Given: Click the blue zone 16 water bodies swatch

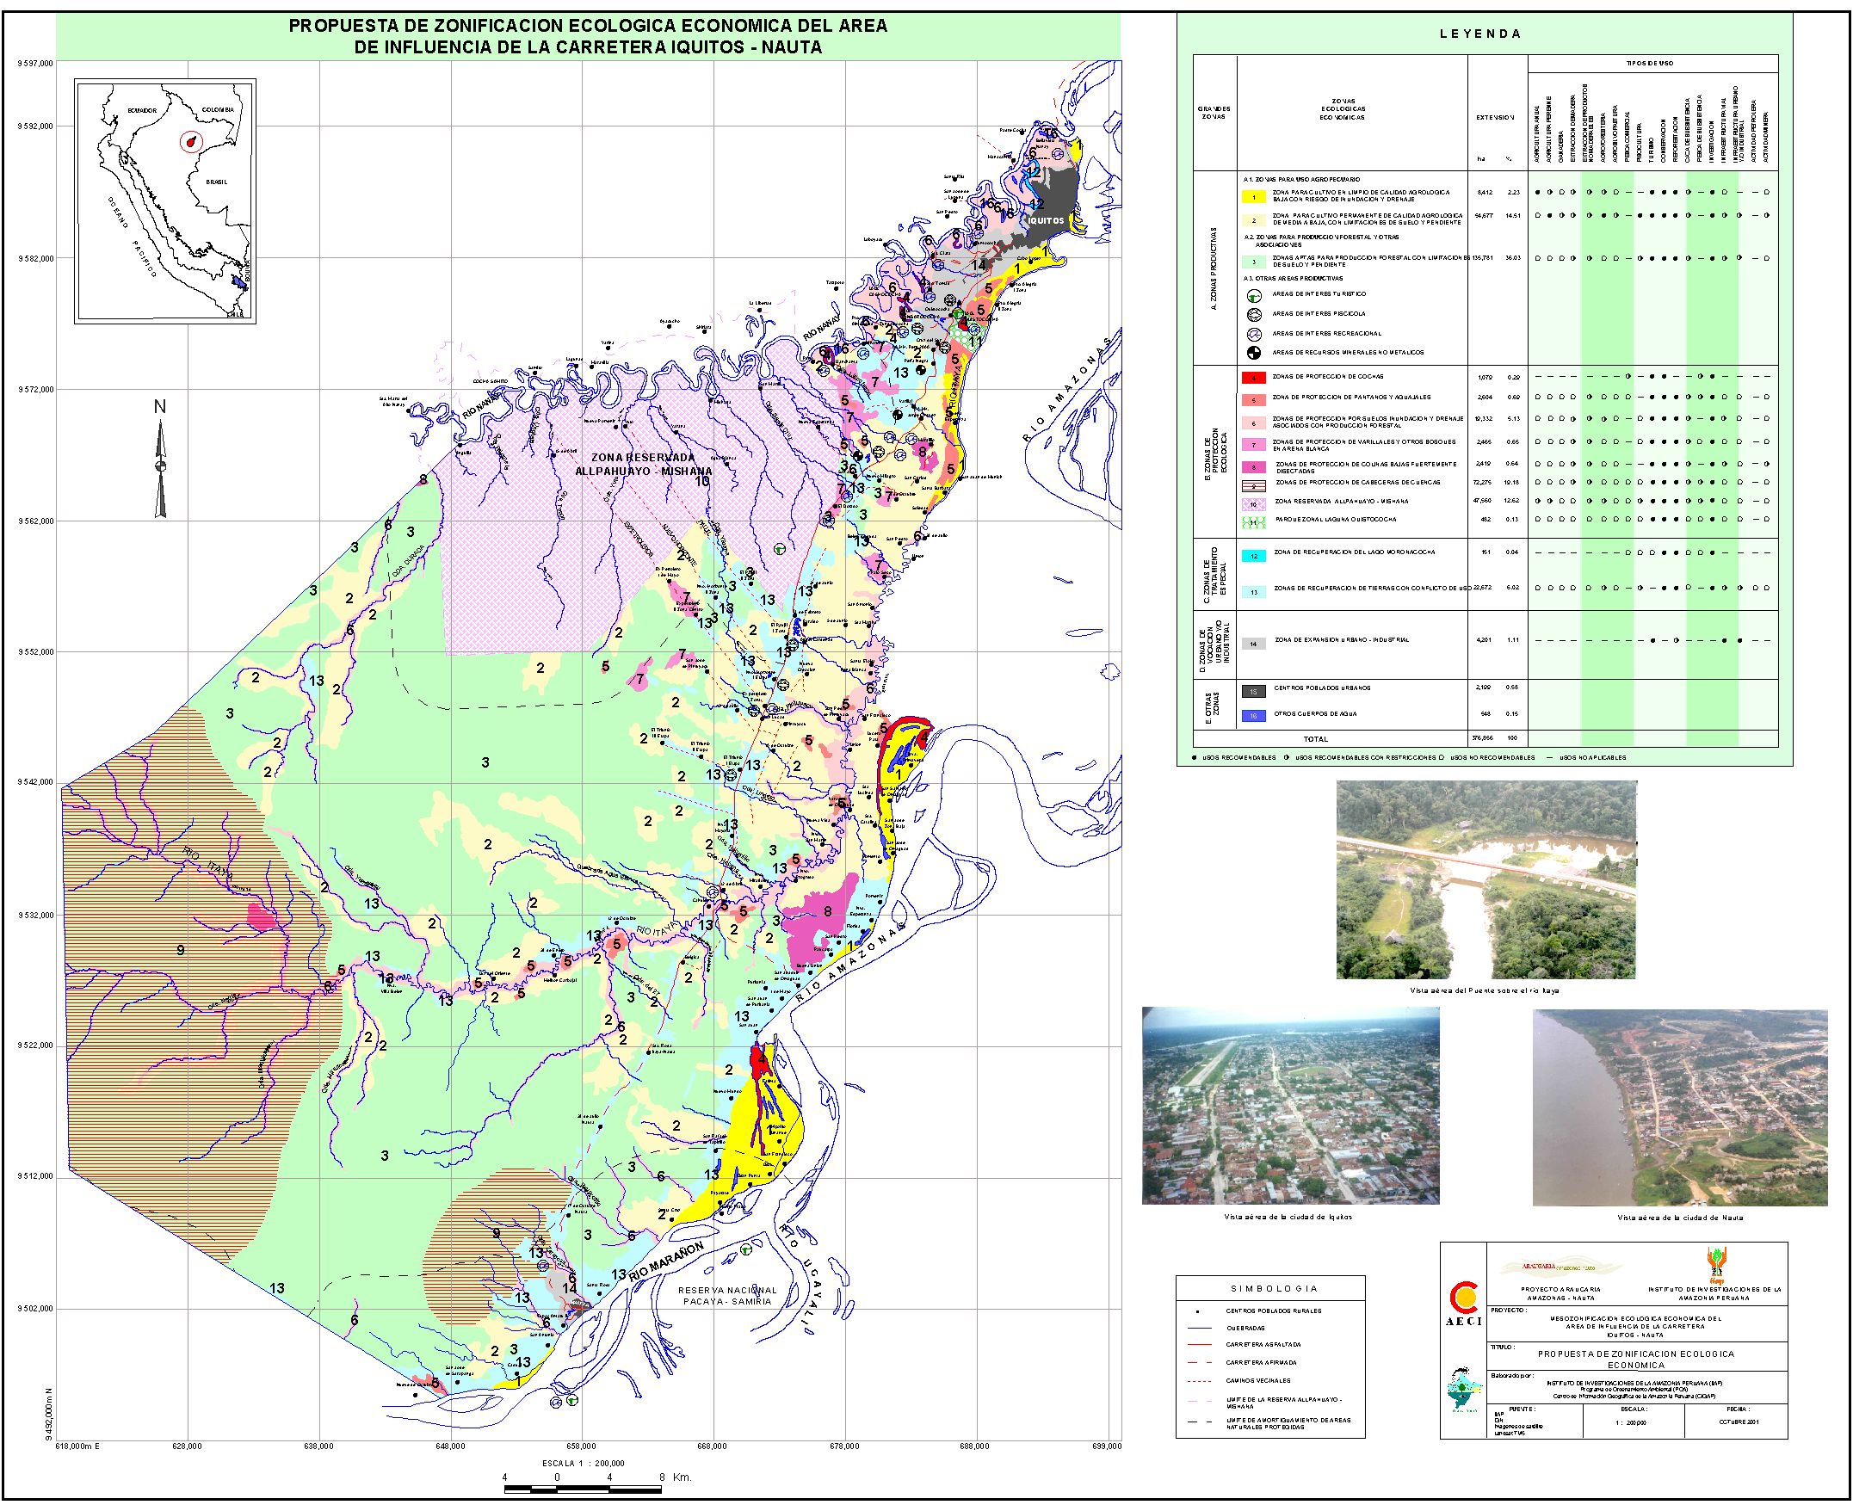Looking at the screenshot, I should [x=1253, y=715].
